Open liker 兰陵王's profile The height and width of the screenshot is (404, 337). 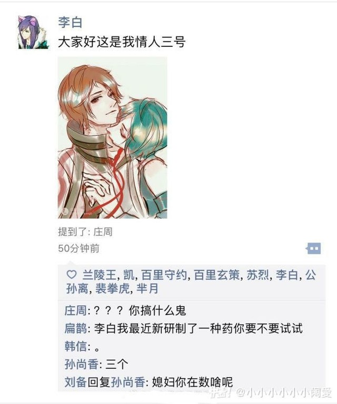tap(99, 275)
